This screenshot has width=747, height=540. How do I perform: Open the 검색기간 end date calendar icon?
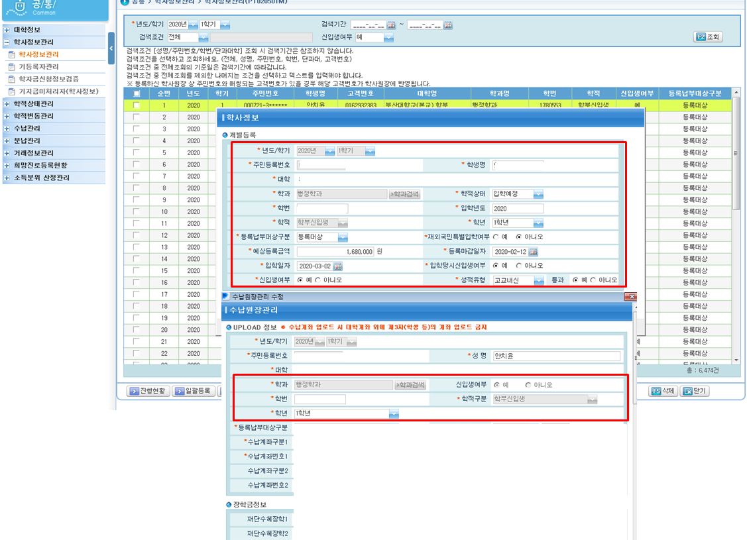(x=448, y=25)
